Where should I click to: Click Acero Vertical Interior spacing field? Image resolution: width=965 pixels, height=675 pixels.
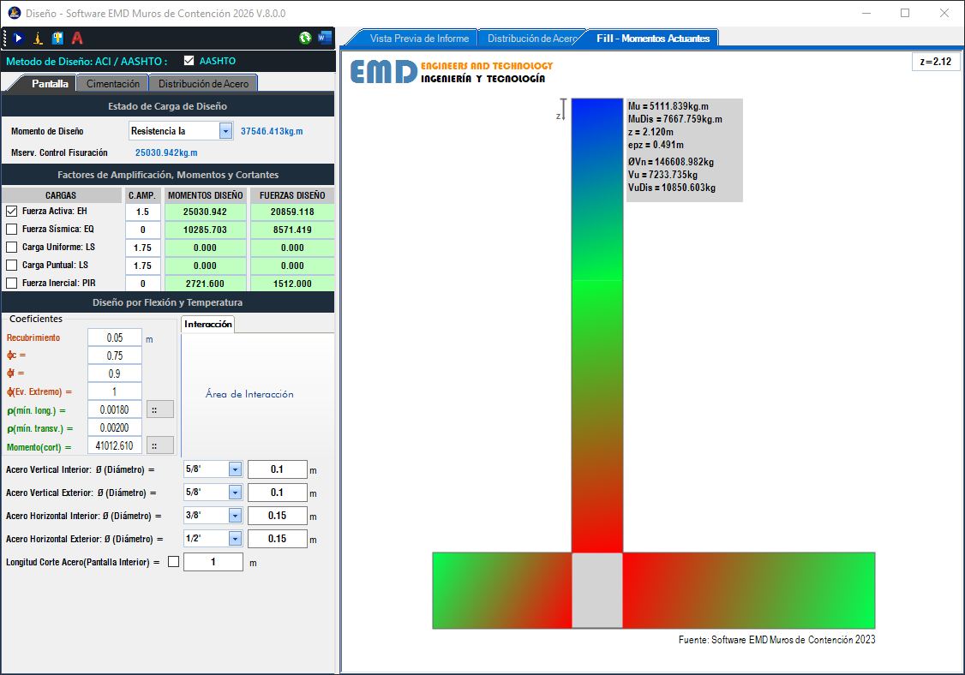[277, 469]
